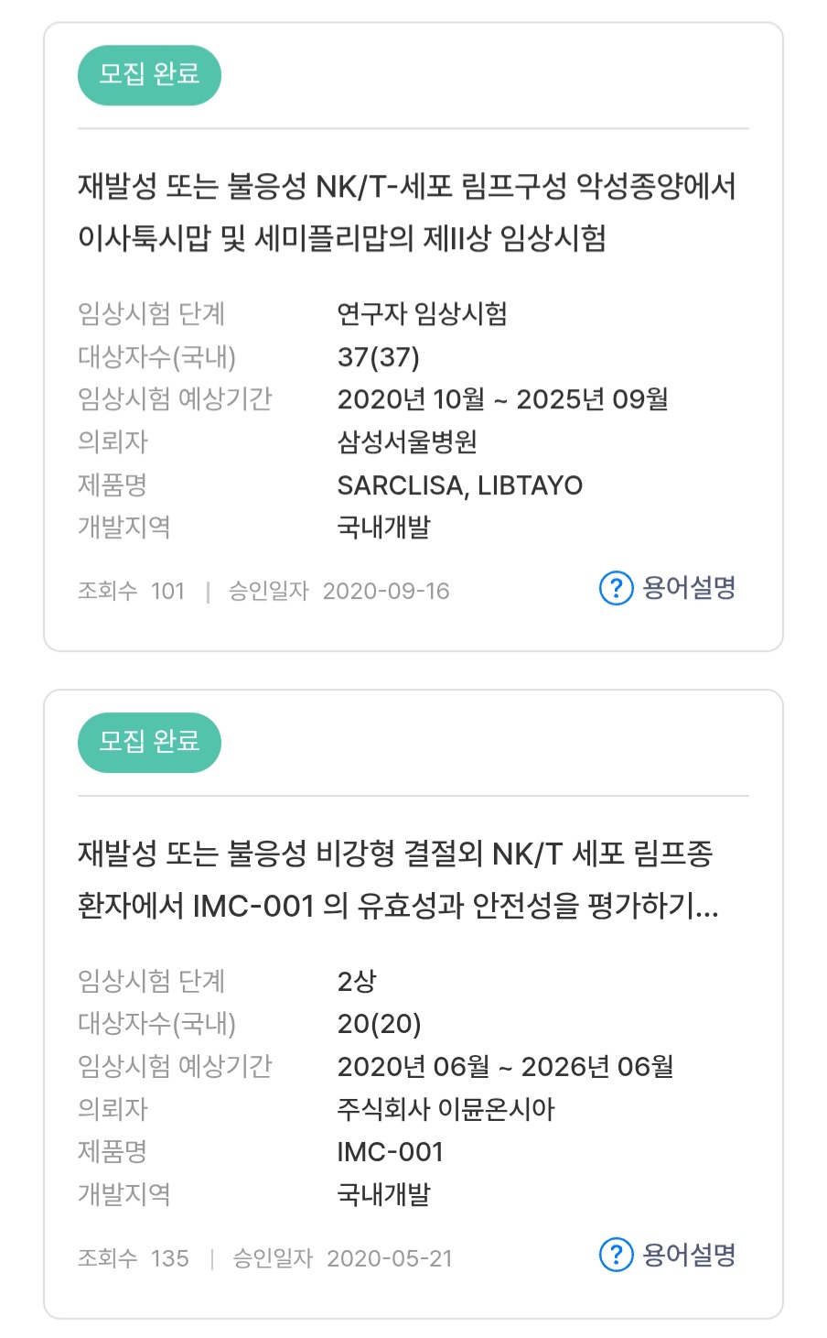Click approval date 2020-09-16
The height and width of the screenshot is (1338, 827).
click(x=386, y=592)
